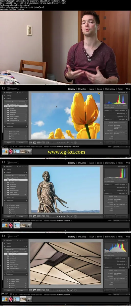Click Import button in statue frame
Screen dimensions: 131x306
(9, 216)
